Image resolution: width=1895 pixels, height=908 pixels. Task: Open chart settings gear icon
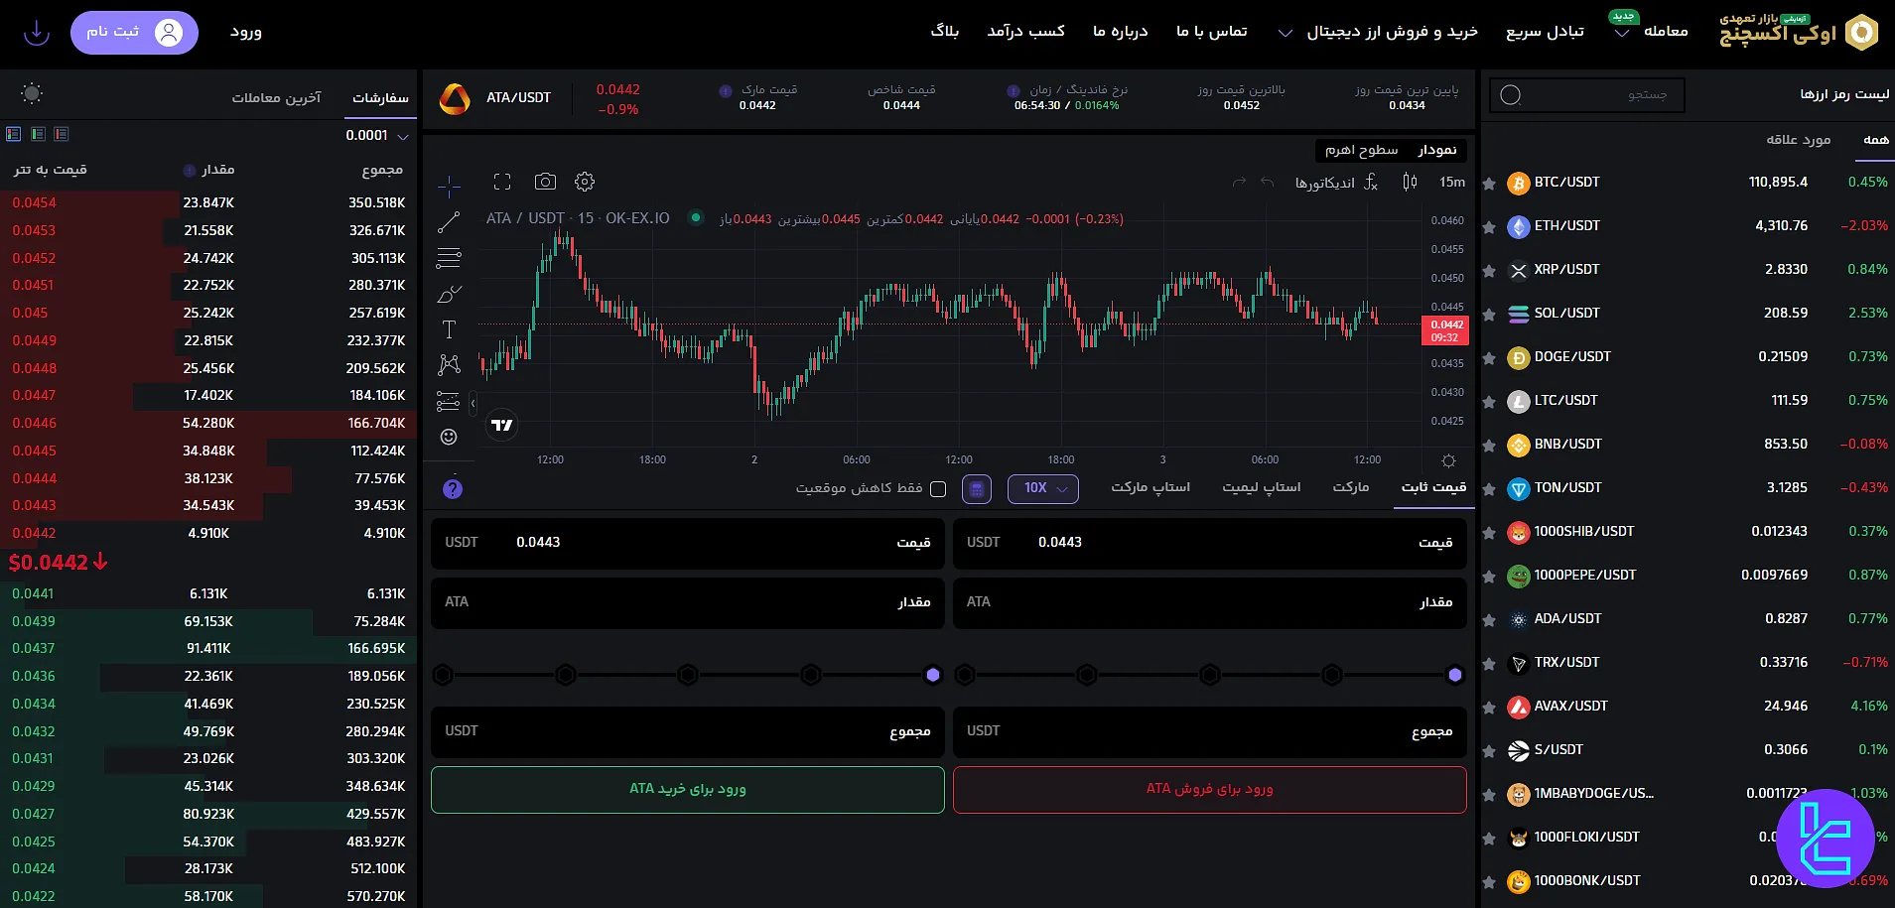coord(585,182)
